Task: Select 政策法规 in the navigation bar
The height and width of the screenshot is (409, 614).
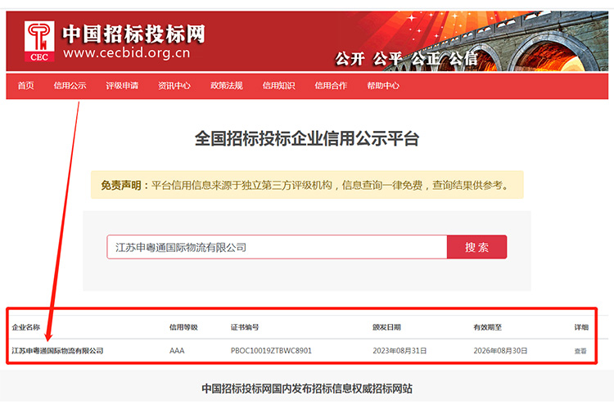Action: click(x=227, y=86)
